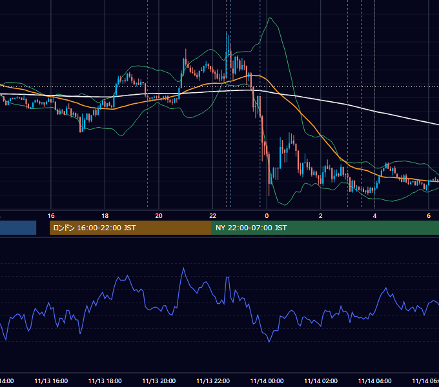Click the hour label 22 on price chart axis

[213, 216]
